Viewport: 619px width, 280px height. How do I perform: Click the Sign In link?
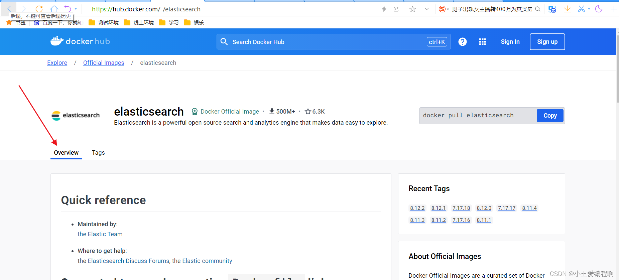(x=510, y=42)
